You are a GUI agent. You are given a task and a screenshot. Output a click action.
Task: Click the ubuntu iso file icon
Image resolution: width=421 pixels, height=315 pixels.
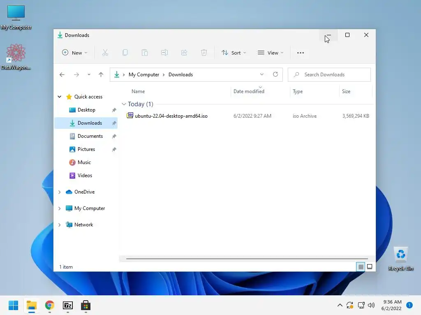coord(130,115)
